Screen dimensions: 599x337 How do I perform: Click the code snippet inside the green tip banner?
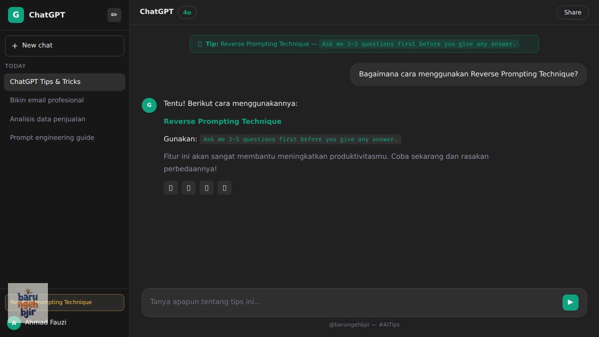click(x=419, y=44)
